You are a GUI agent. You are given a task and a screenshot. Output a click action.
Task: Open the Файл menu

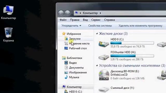[x=63, y=20]
